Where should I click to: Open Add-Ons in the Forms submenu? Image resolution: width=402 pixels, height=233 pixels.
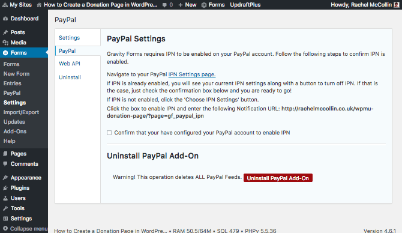point(15,132)
